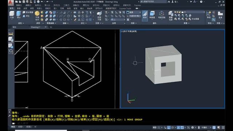Click the sign-in (登入) user button
This screenshot has width=233, height=131.
175,2
